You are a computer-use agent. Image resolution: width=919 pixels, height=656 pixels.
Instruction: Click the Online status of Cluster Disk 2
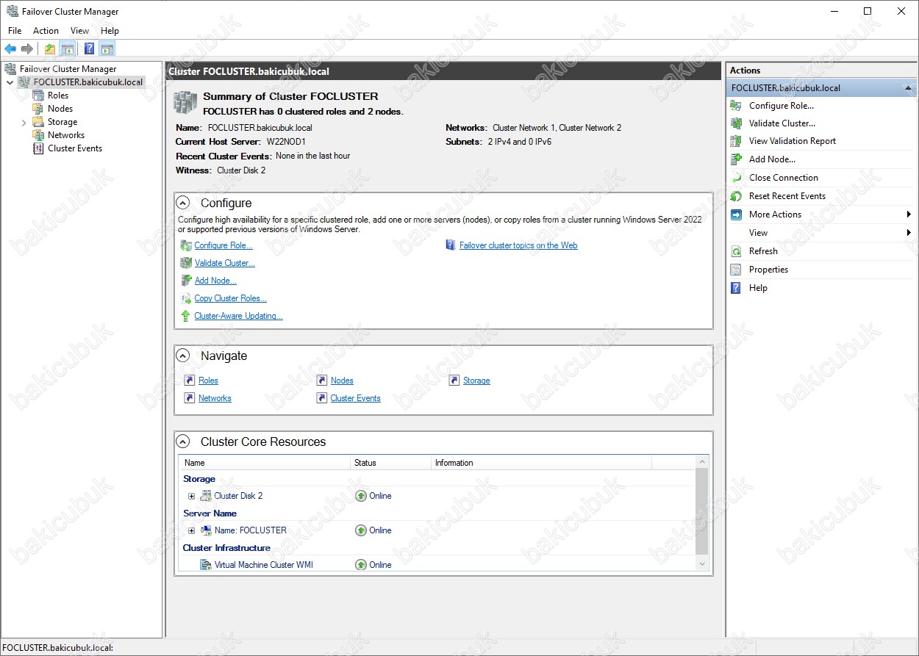373,496
